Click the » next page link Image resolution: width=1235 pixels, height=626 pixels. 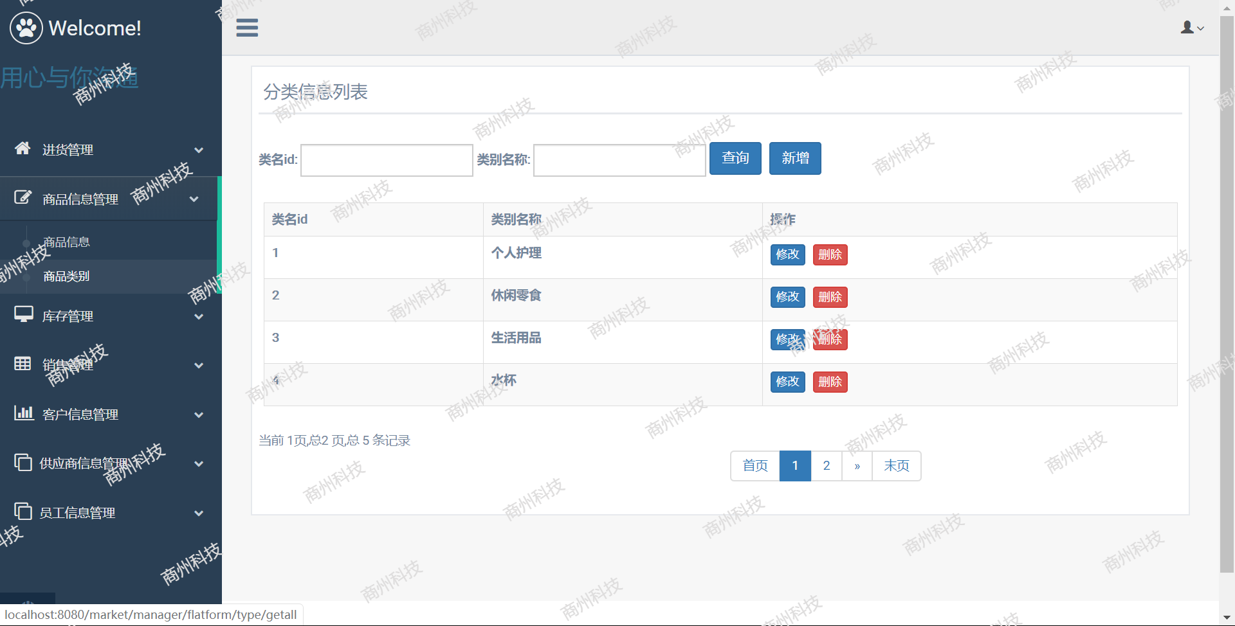point(857,465)
